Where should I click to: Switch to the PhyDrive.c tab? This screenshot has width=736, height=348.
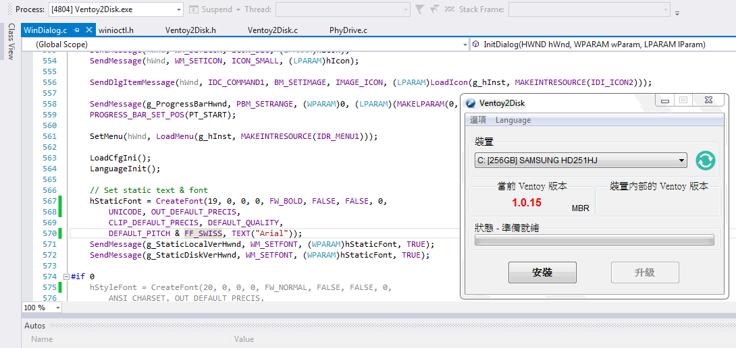(348, 30)
